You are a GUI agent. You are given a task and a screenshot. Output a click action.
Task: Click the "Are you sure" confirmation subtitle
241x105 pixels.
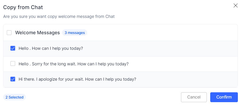click(59, 17)
